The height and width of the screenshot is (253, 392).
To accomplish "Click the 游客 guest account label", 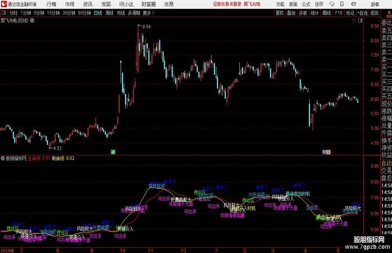I will coord(375,4).
